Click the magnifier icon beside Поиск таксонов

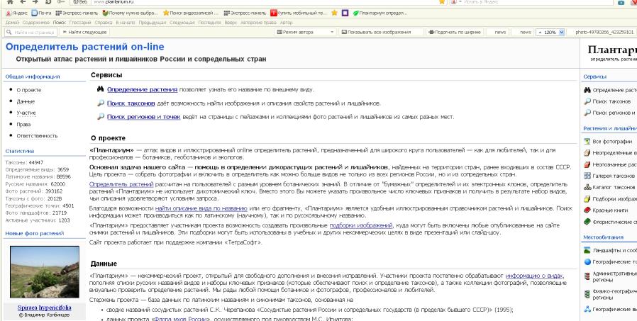(100, 103)
